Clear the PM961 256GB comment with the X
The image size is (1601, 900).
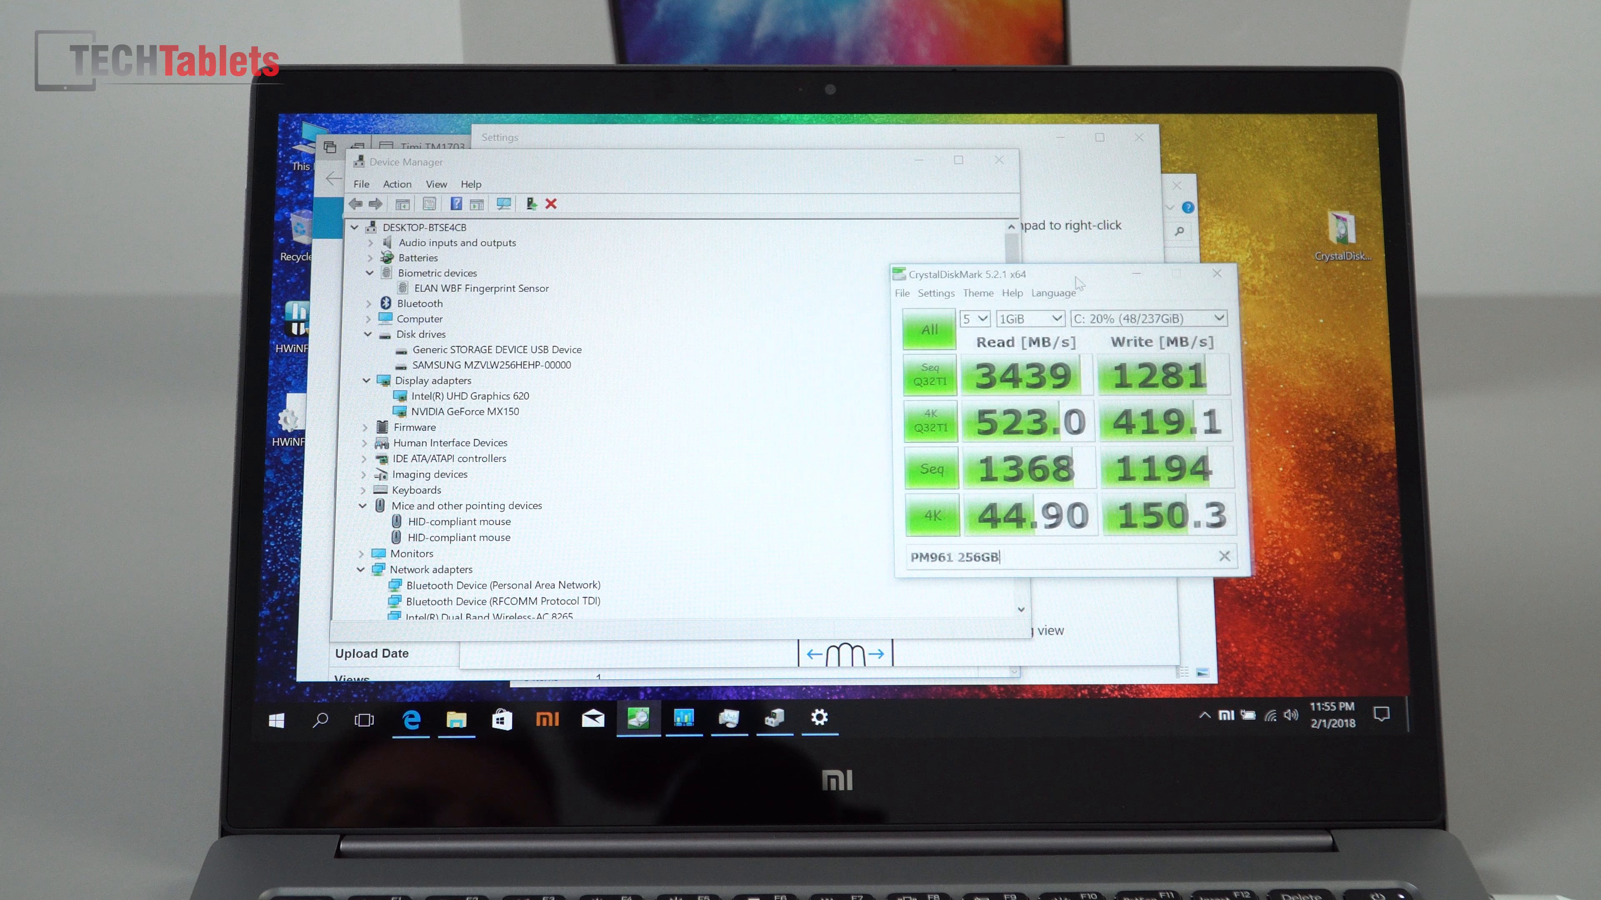point(1225,556)
